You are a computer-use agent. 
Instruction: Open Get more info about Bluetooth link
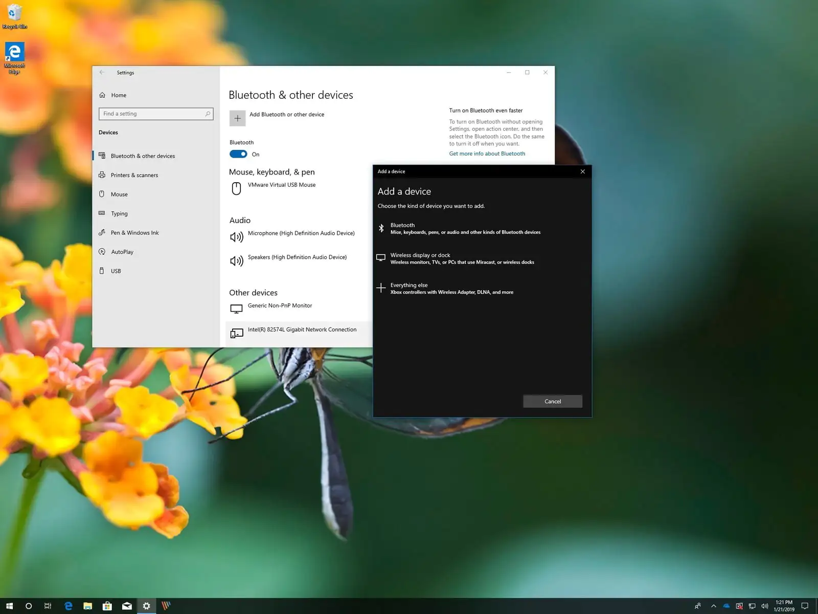click(x=487, y=153)
